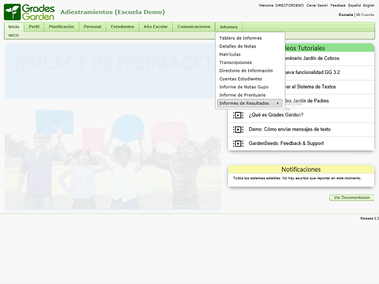Select Informe de Notas Gupo
Image resolution: width=379 pixels, height=284 pixels.
tap(244, 87)
